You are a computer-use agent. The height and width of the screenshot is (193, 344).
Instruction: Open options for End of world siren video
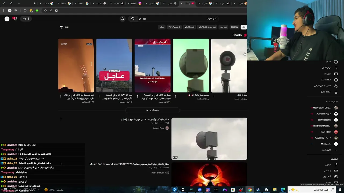[61, 164]
